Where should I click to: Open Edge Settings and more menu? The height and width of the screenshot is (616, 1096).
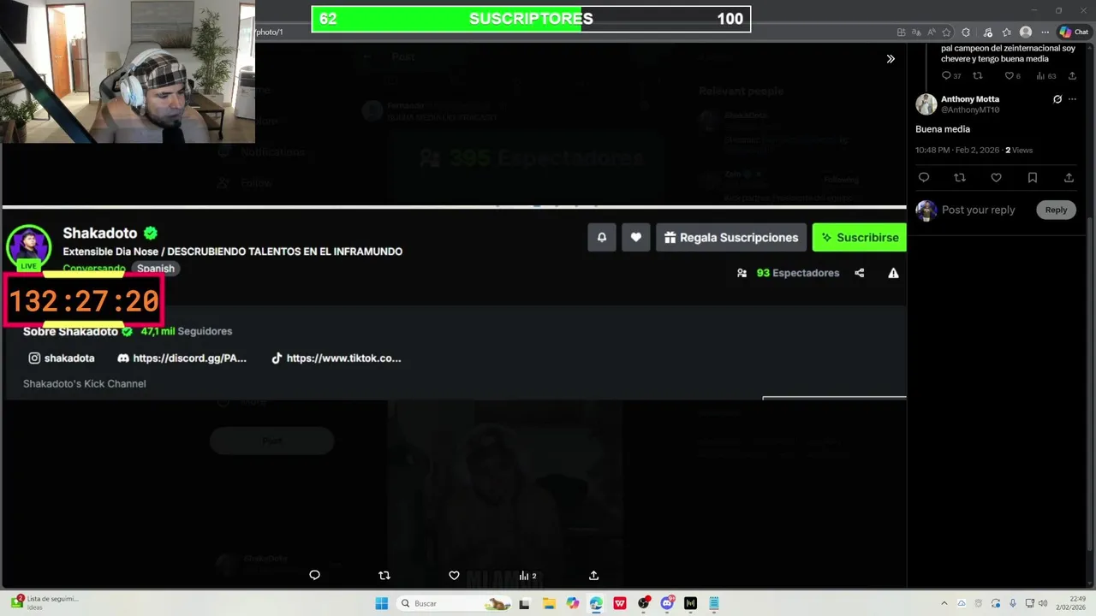(x=1045, y=32)
